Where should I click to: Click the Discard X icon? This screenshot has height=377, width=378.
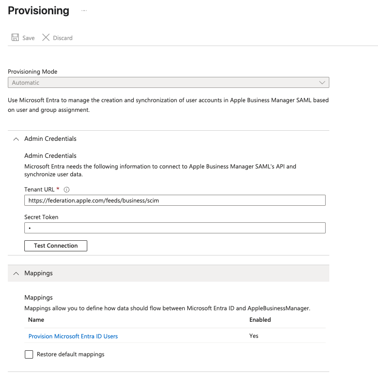click(x=46, y=37)
